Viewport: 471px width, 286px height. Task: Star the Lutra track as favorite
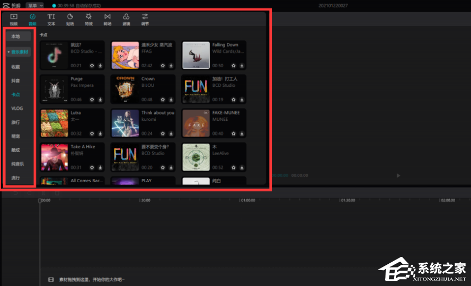point(92,133)
